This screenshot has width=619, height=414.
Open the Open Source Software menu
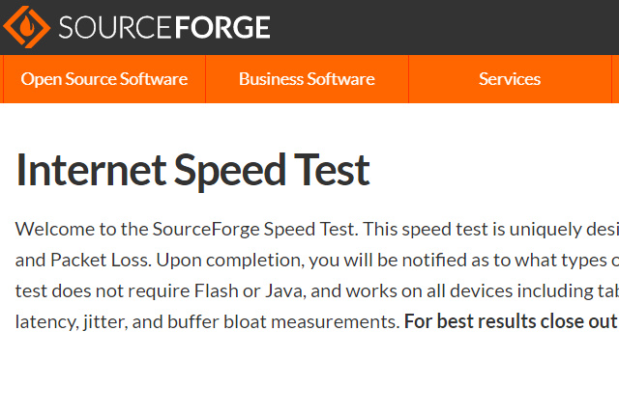click(x=104, y=79)
